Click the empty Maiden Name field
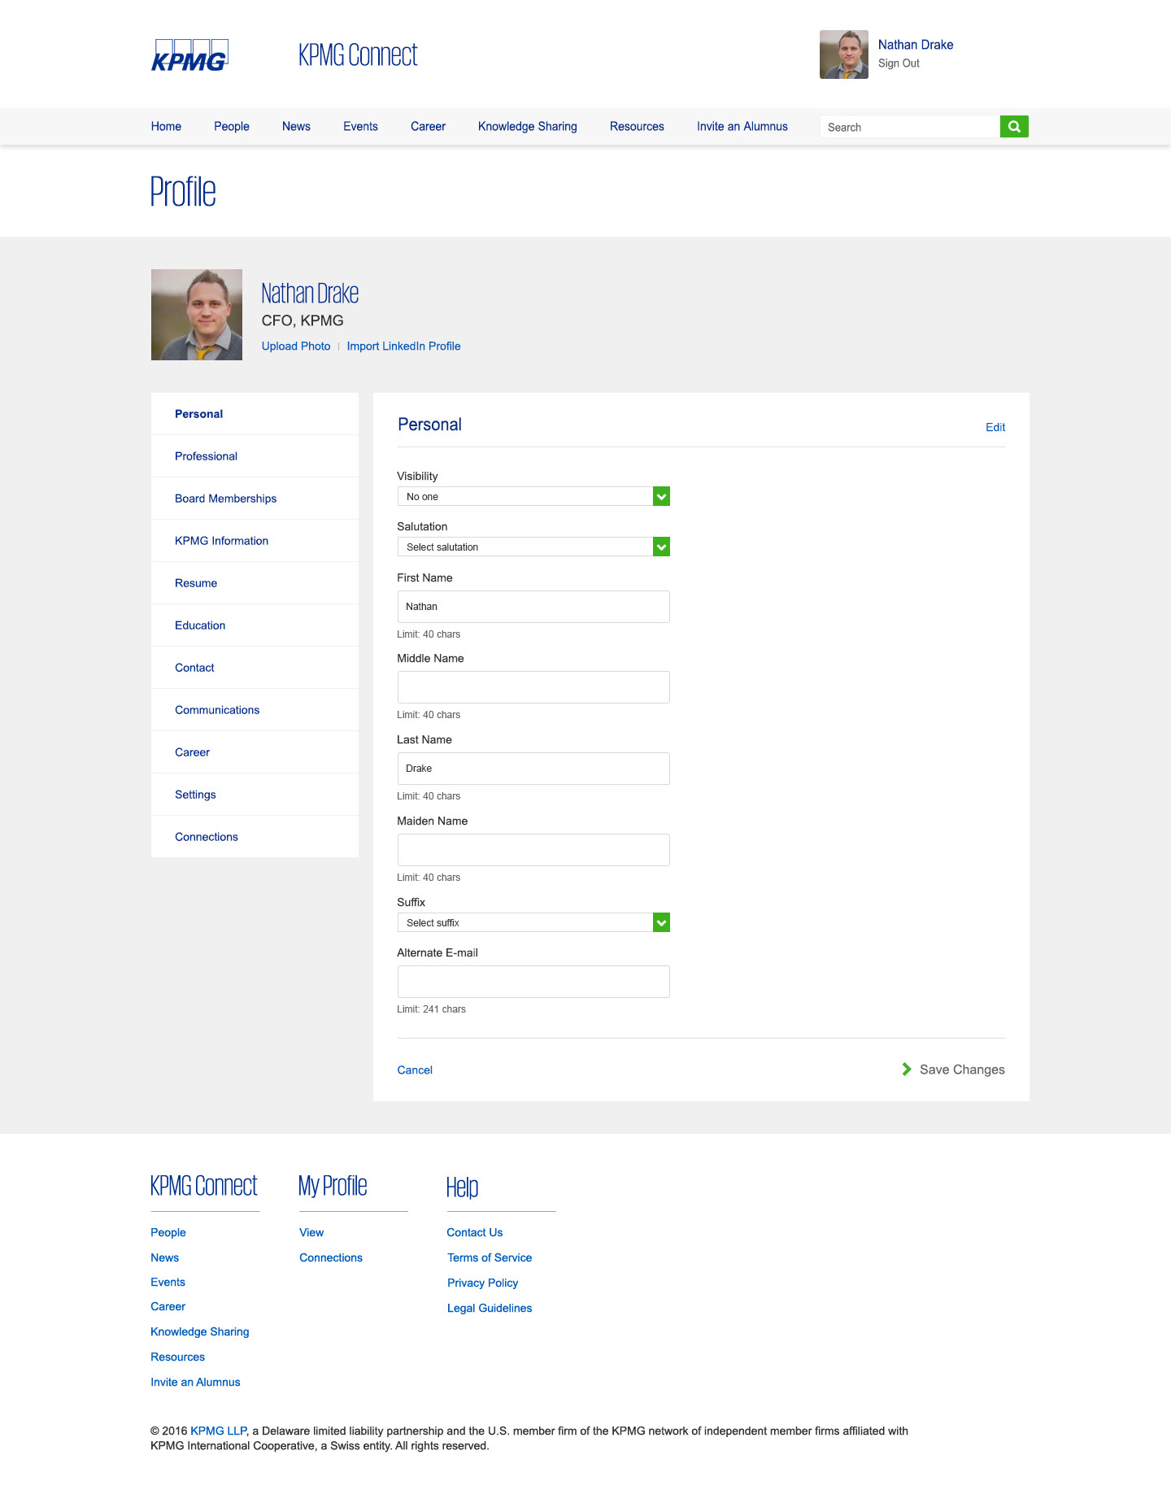The image size is (1171, 1490). tap(533, 850)
